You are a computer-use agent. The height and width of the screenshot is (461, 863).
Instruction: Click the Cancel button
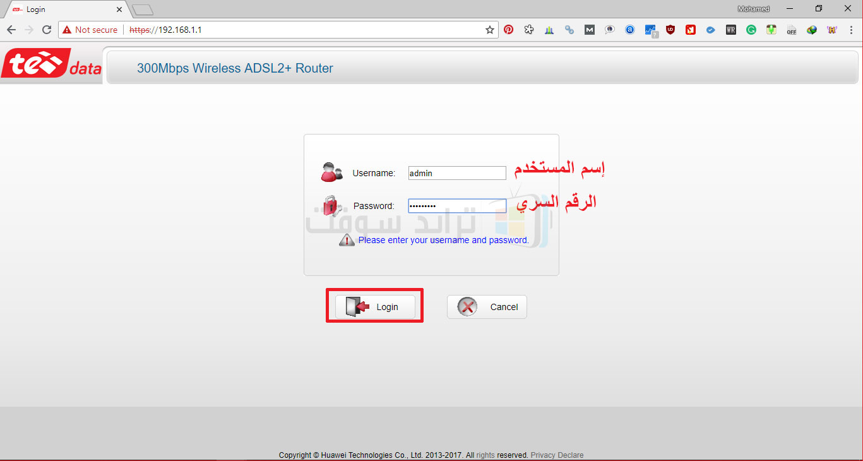(x=487, y=307)
